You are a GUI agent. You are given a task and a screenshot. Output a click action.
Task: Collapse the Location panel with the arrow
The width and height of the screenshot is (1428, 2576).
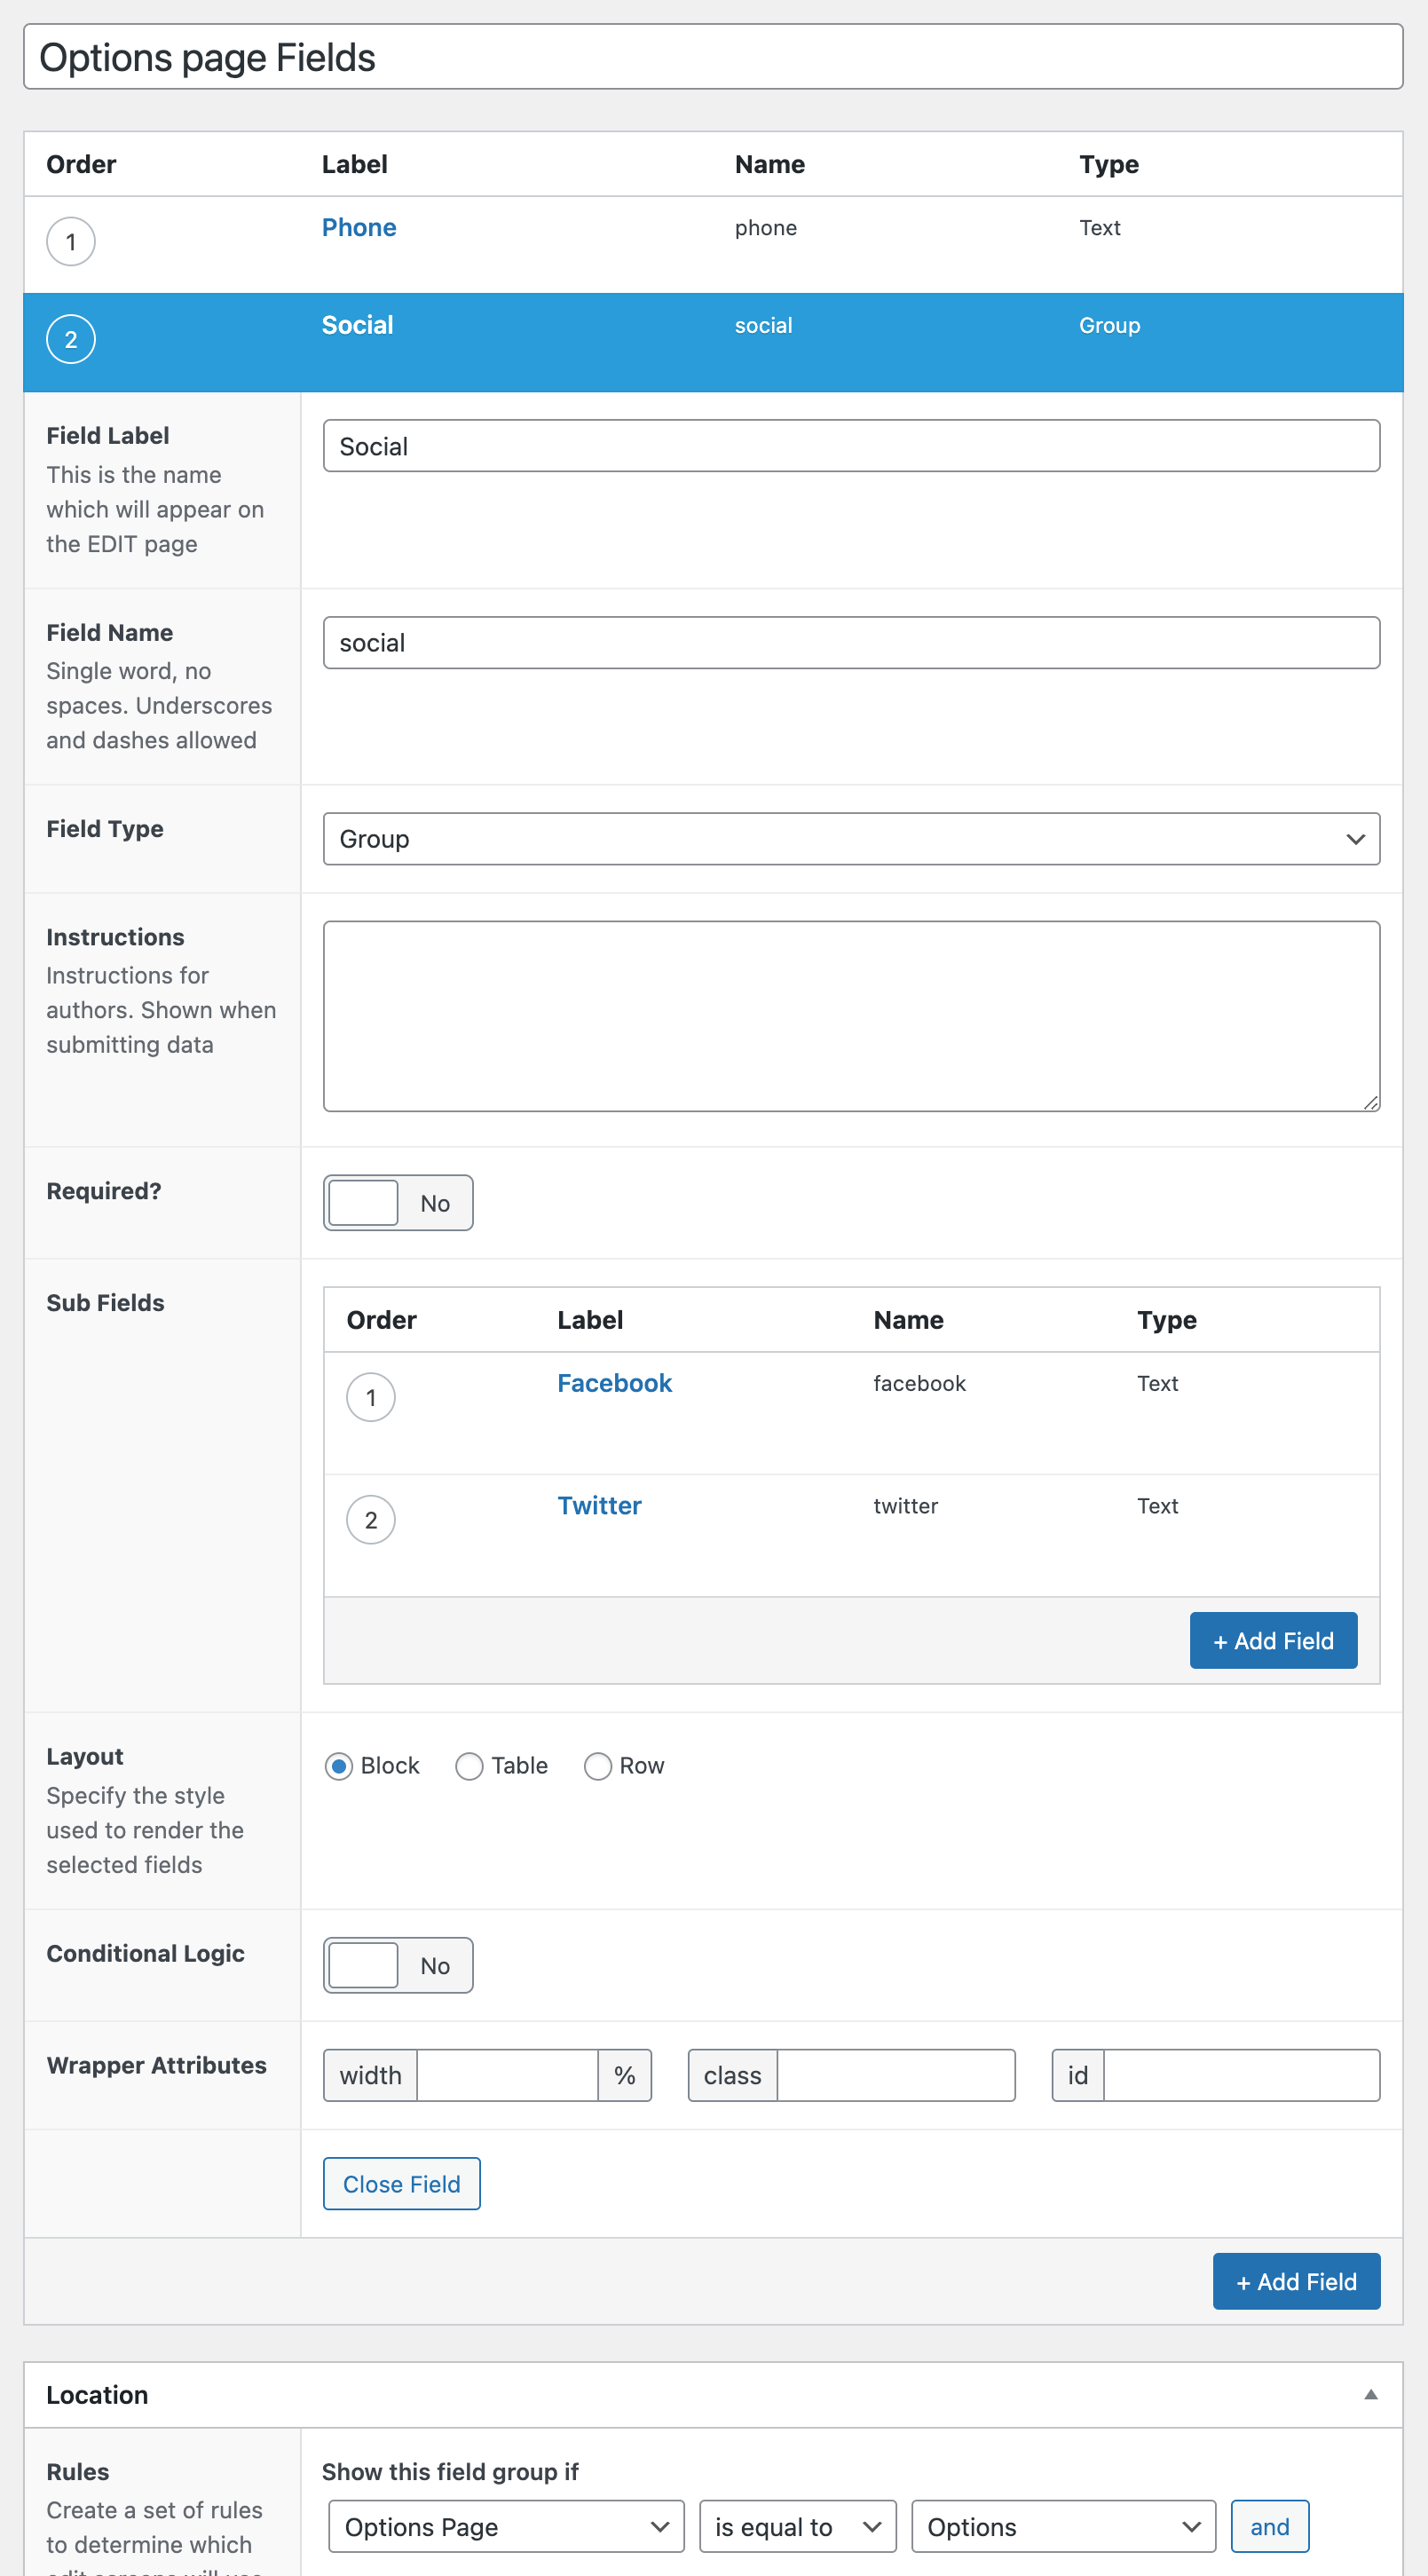click(1370, 2394)
